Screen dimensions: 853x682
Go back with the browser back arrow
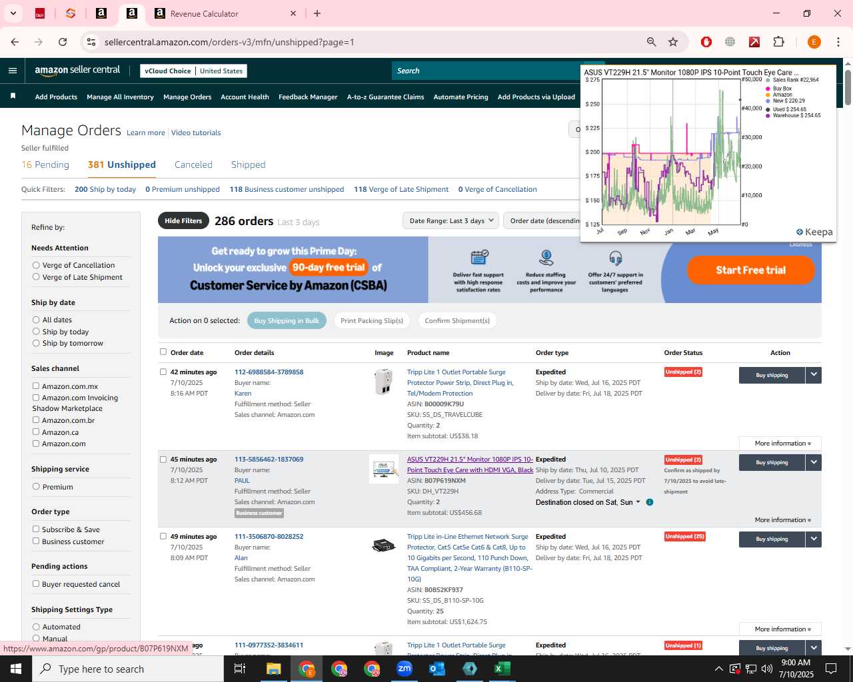[x=15, y=42]
